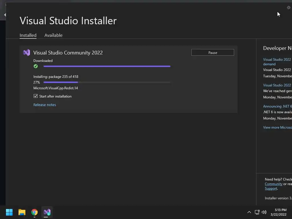Click the back arrow in the window behind
This screenshot has width=292, height=219.
click(x=5, y=15)
